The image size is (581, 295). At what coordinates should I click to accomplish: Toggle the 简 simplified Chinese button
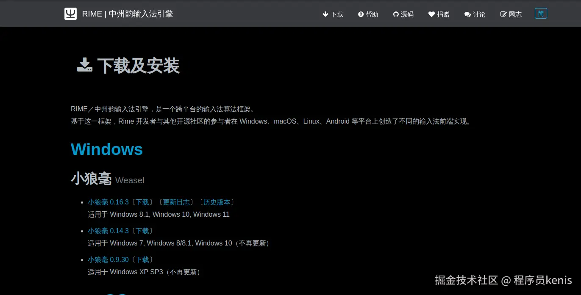(541, 14)
